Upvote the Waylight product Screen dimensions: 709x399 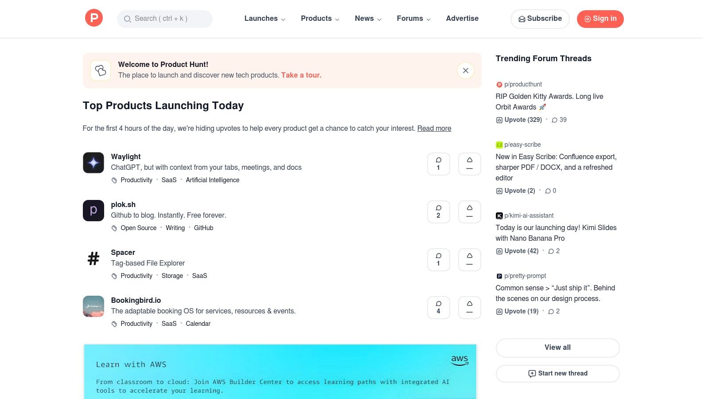[470, 164]
